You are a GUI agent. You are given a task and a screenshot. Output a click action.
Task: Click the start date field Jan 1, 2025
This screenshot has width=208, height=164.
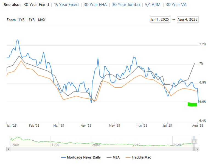[x=160, y=20]
